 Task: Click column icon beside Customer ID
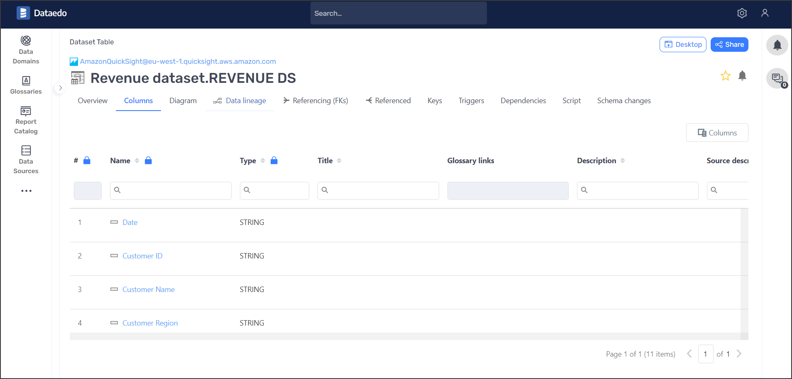[x=114, y=256]
